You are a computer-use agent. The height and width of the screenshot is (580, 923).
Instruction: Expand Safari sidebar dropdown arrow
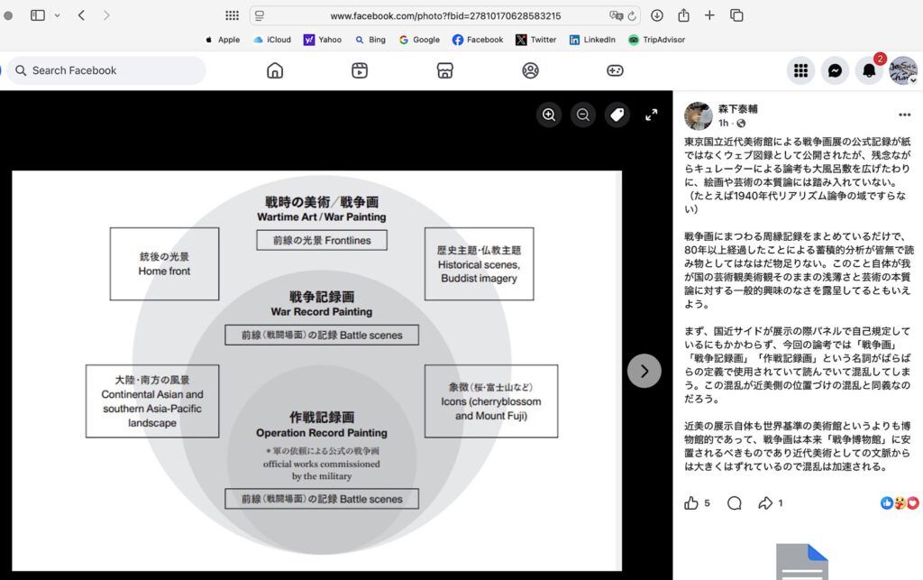58,15
